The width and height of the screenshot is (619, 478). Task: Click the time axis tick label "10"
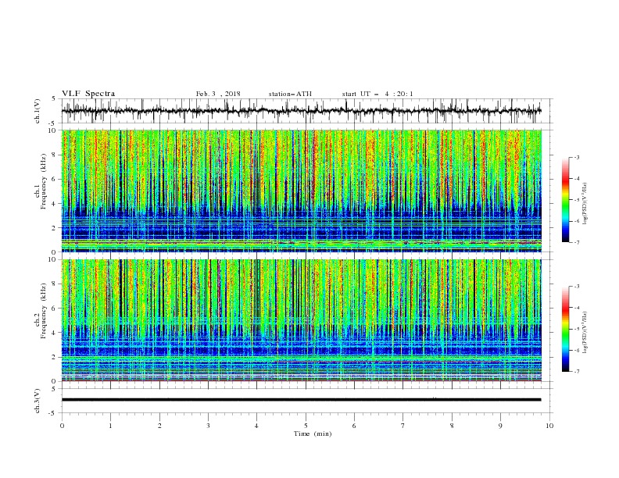point(549,426)
